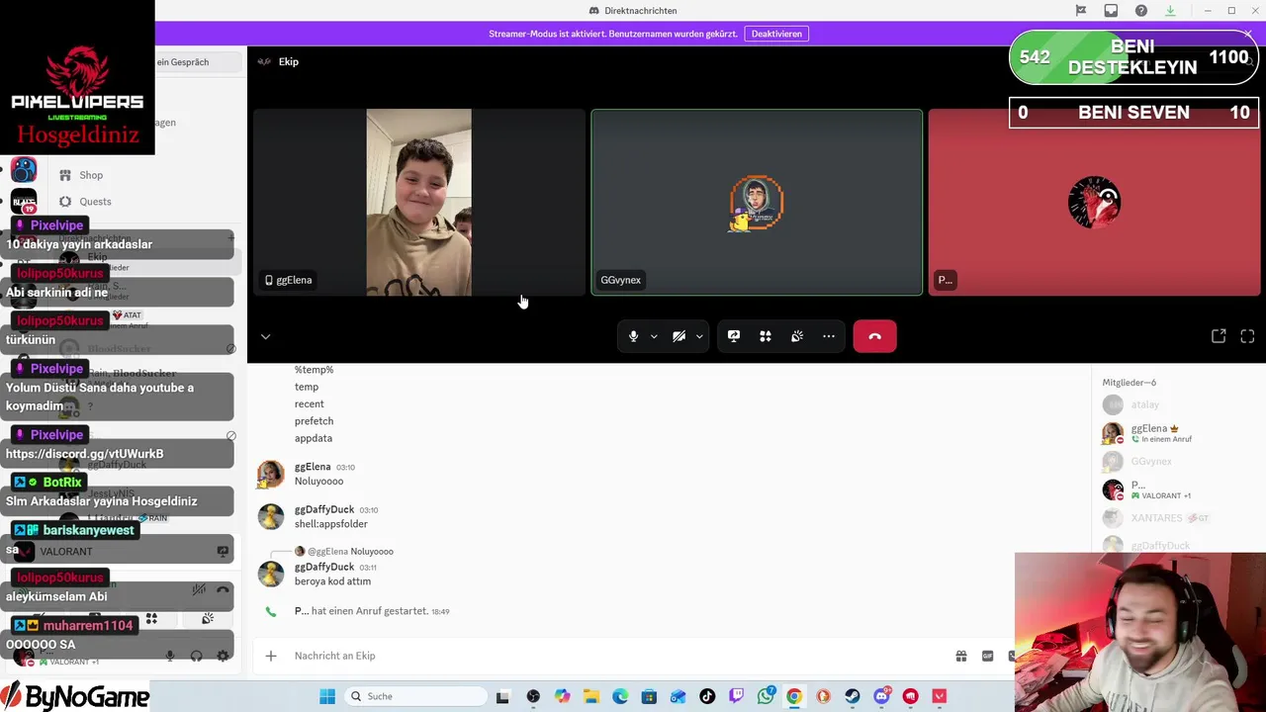Click the 'shell:appsfolder' message text
1266x712 pixels.
pos(330,524)
